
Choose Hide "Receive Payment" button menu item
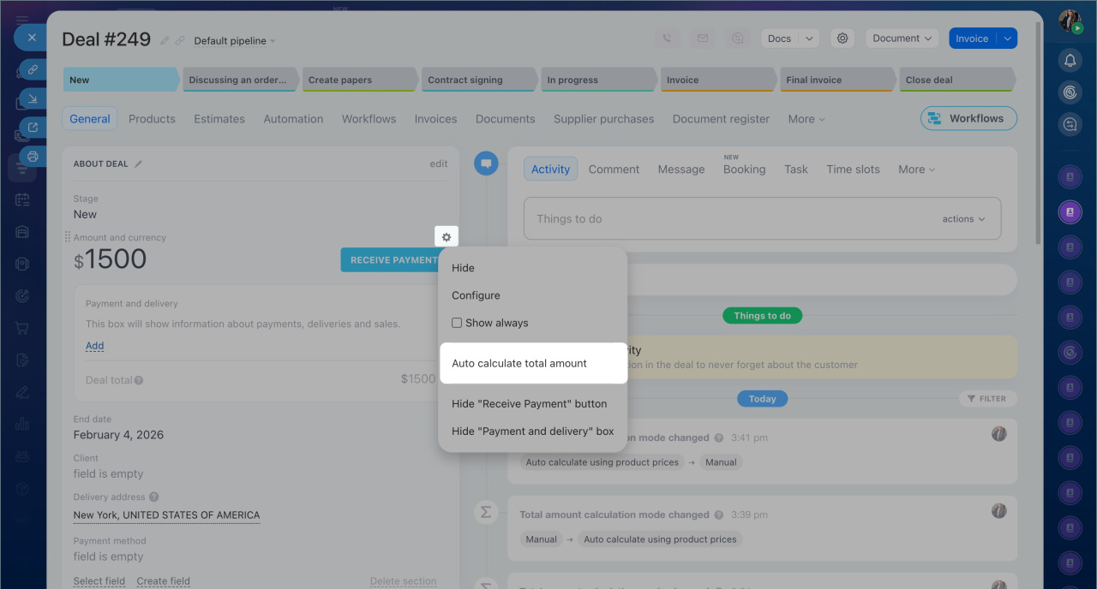click(529, 403)
